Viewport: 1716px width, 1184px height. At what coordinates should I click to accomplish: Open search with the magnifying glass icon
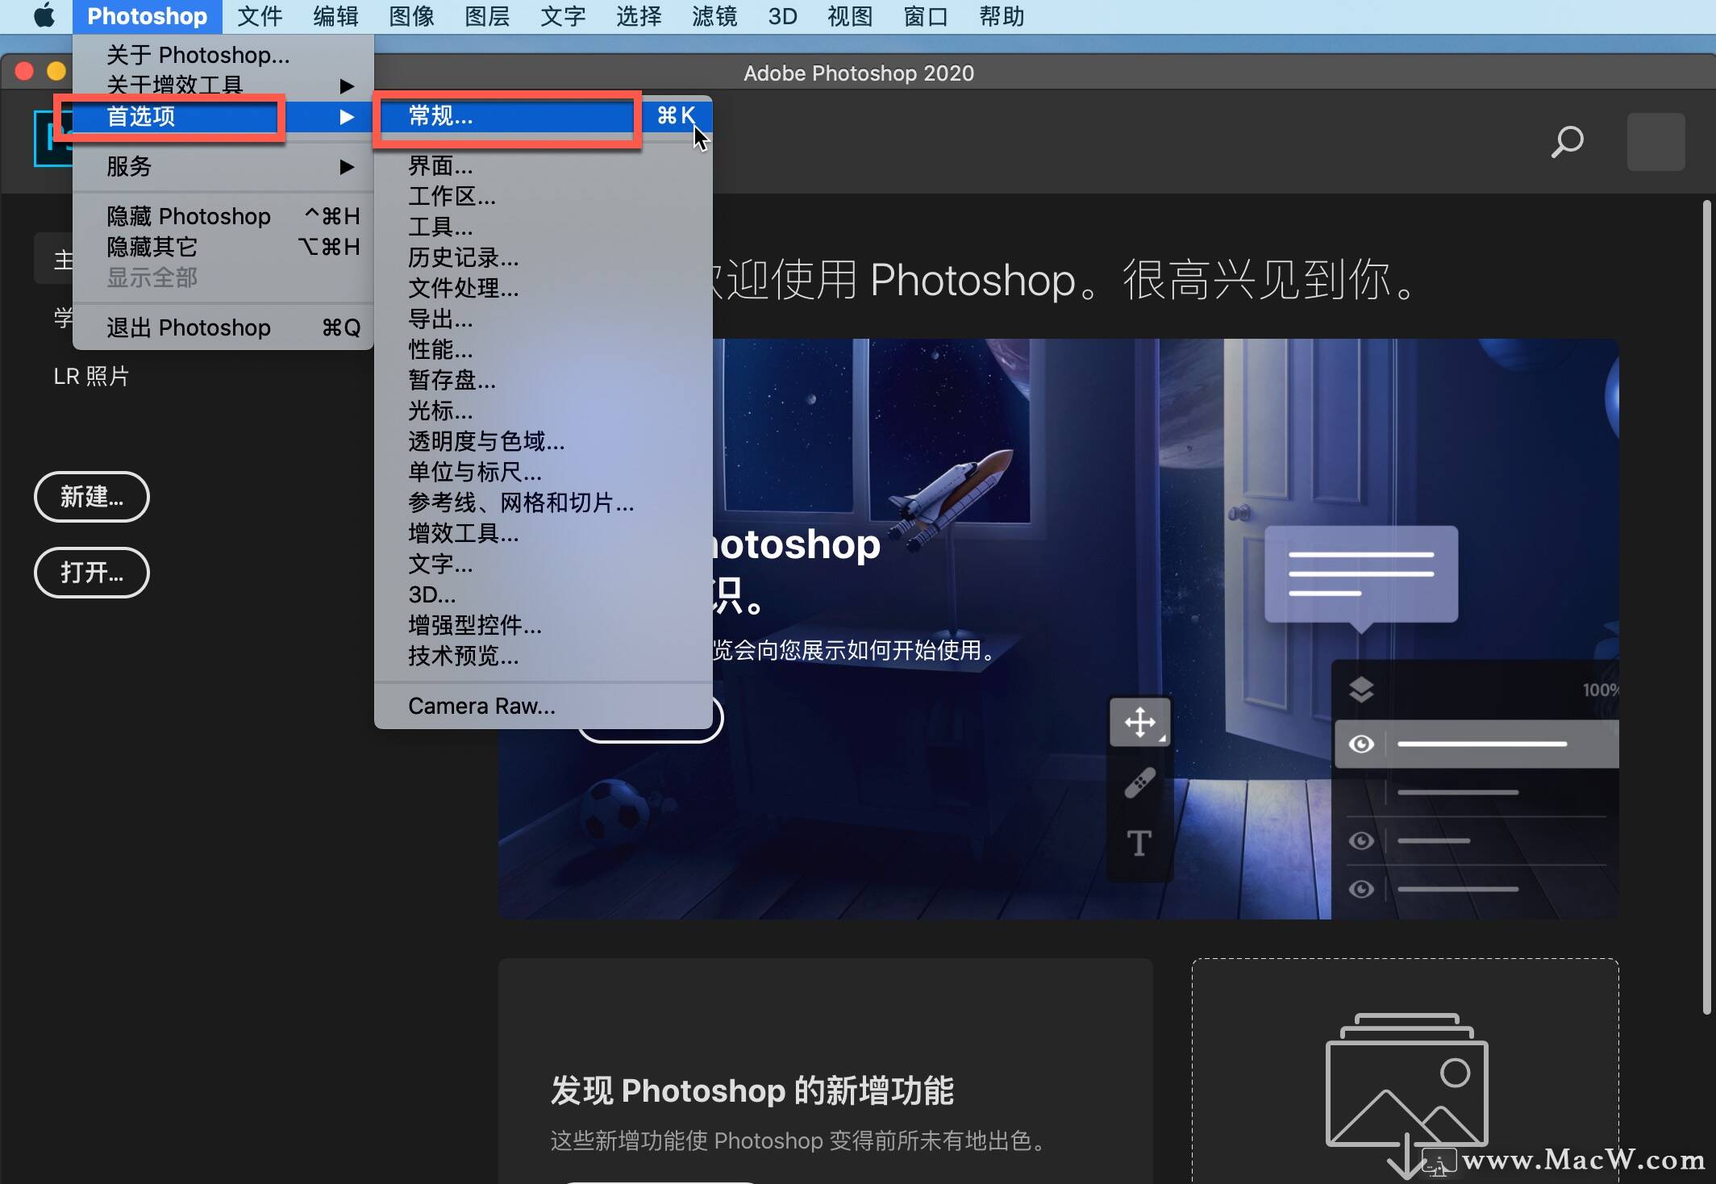(x=1567, y=142)
